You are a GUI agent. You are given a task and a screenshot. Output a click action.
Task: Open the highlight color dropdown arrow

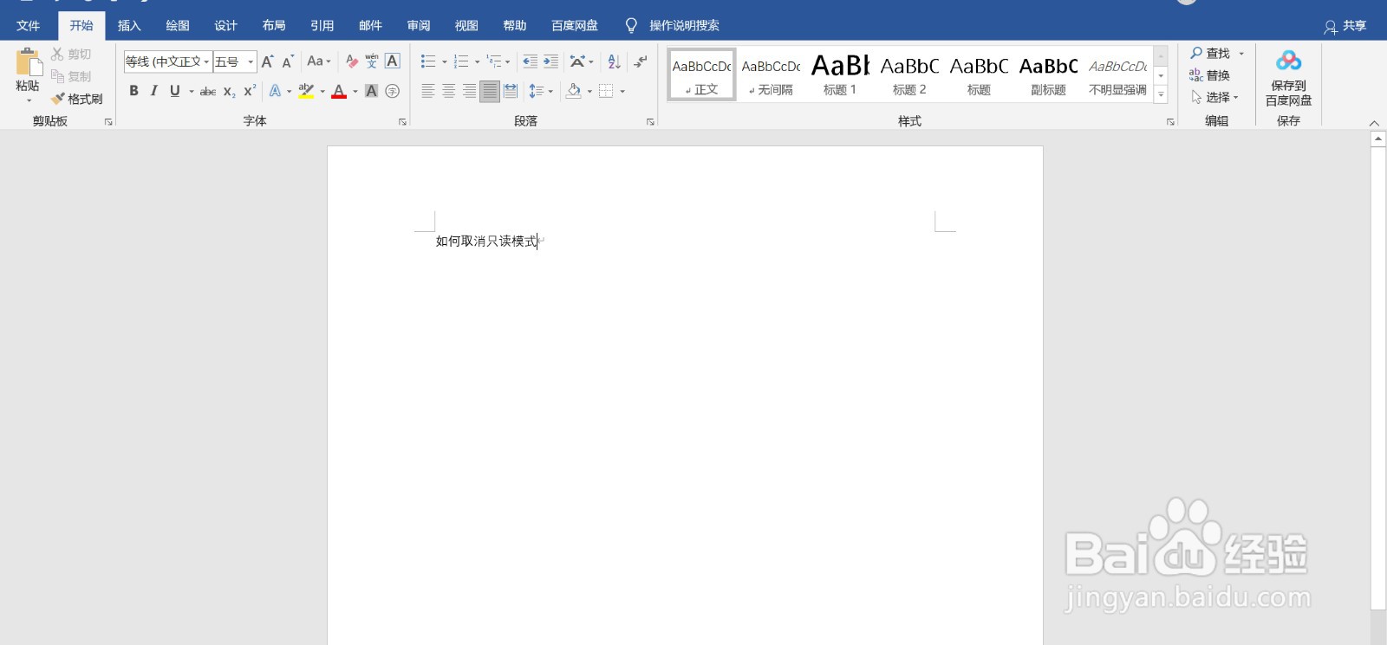pyautogui.click(x=322, y=91)
